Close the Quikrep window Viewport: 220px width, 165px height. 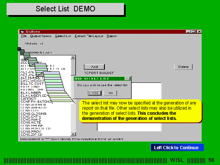[199, 32]
